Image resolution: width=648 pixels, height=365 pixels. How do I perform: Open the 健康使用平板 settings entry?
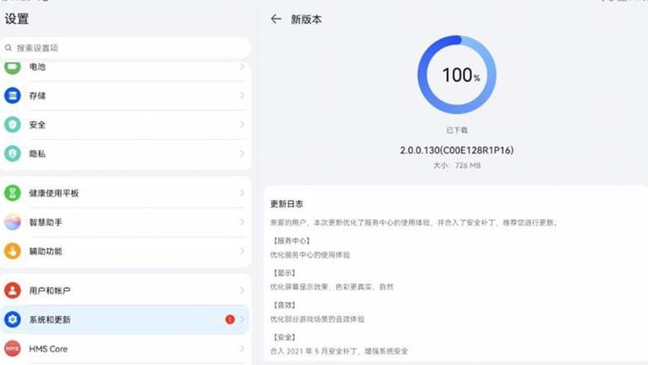tap(125, 193)
